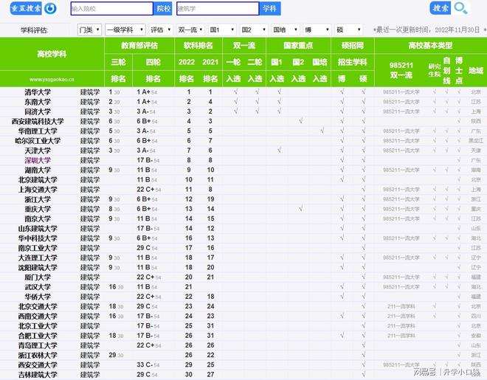Open the 国1 filter dropdown
Screen dimensions: 487x380
click(x=221, y=30)
